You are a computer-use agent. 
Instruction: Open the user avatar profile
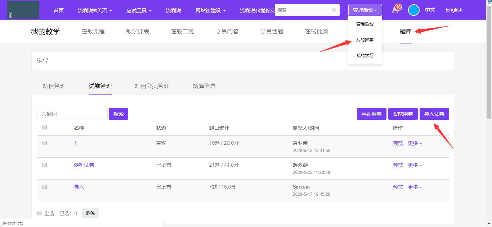[x=414, y=10]
